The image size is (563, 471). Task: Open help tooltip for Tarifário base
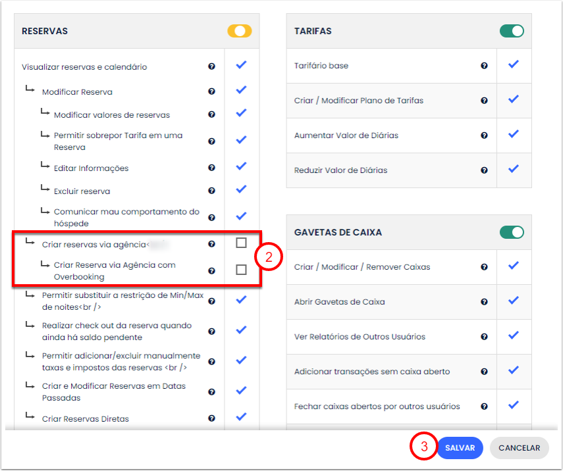484,66
